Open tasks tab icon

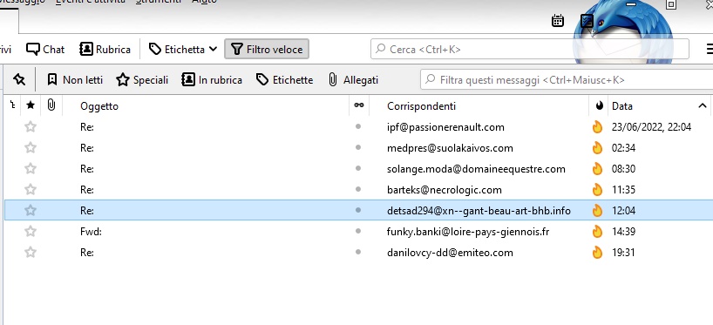587,20
